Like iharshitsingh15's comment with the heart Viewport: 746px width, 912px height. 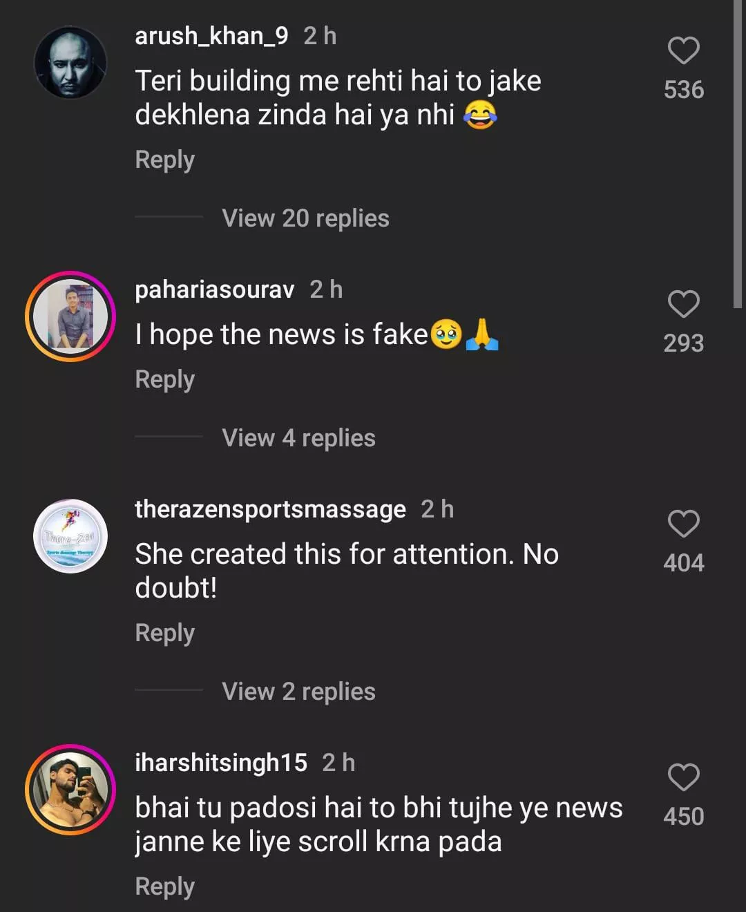tap(683, 778)
